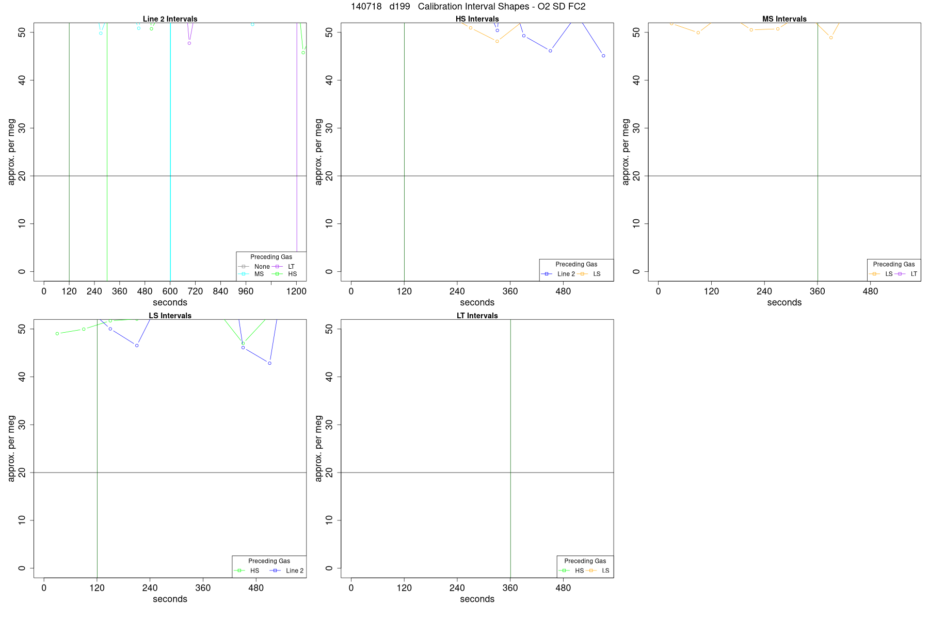Click the 960 tick label on Line 2 x-axis
This screenshot has width=929, height=619.
pos(246,291)
